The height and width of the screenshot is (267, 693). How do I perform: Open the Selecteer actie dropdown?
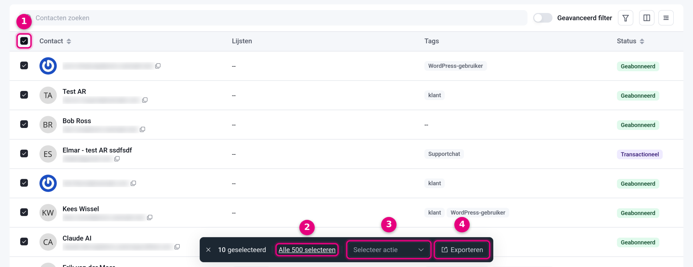[388, 250]
